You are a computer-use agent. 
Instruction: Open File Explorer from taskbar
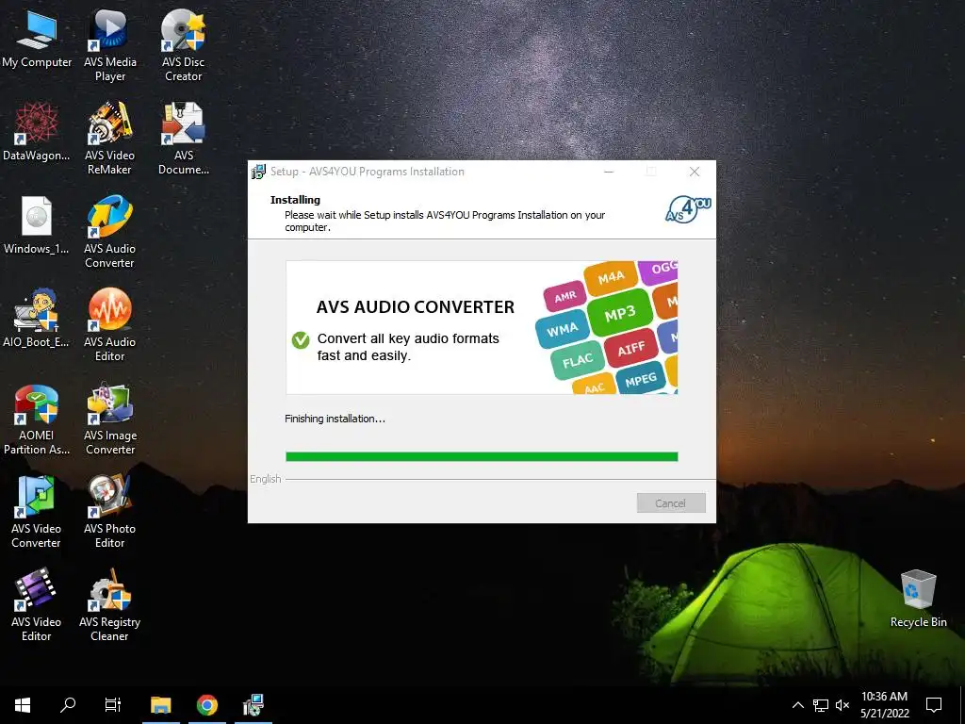[x=160, y=705]
